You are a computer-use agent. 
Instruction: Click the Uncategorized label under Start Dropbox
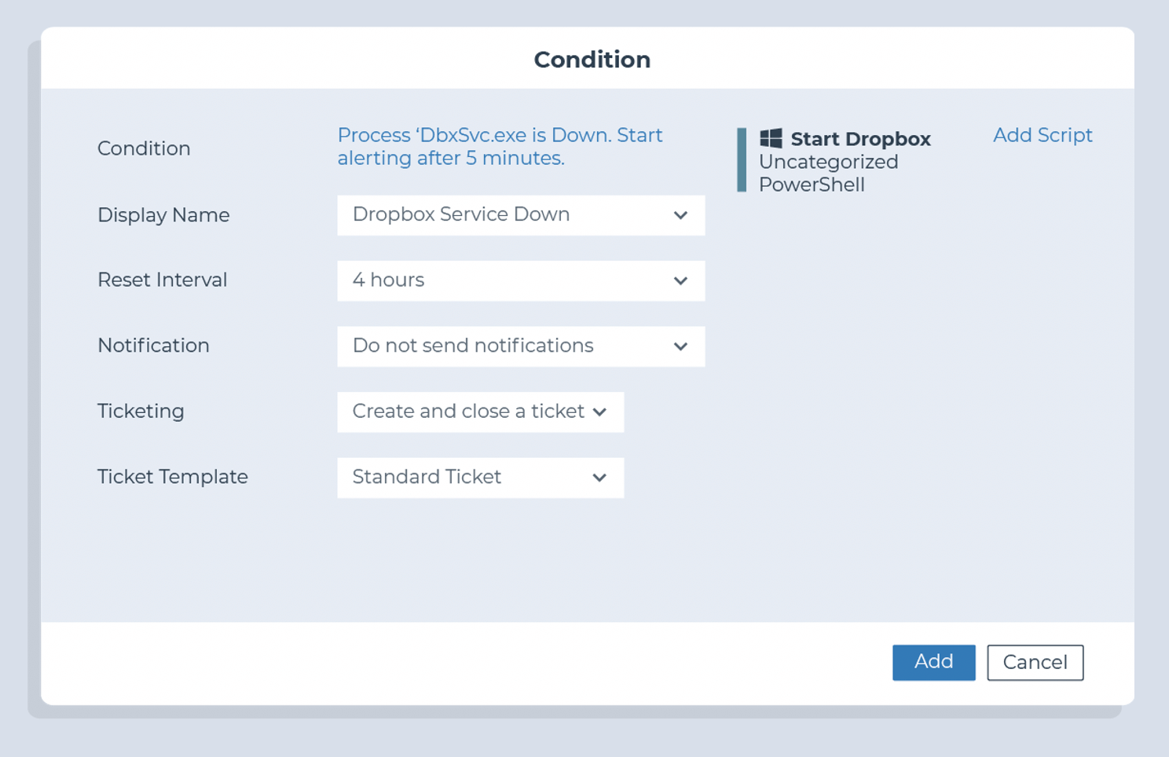coord(829,162)
